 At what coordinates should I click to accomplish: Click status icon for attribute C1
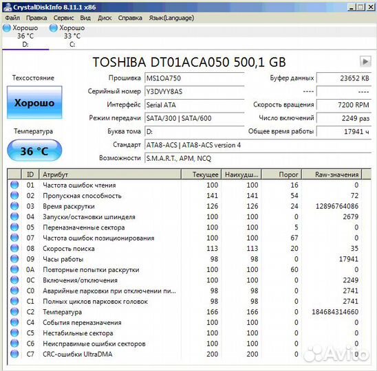(x=14, y=301)
